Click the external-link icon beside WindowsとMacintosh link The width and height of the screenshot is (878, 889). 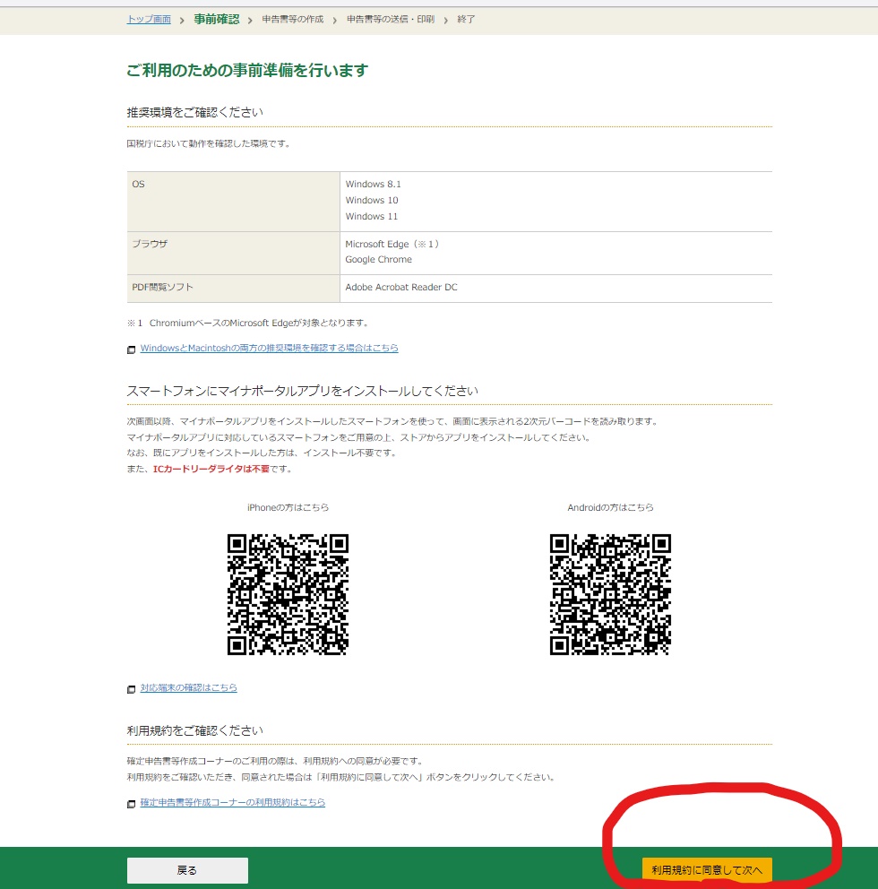click(x=131, y=350)
